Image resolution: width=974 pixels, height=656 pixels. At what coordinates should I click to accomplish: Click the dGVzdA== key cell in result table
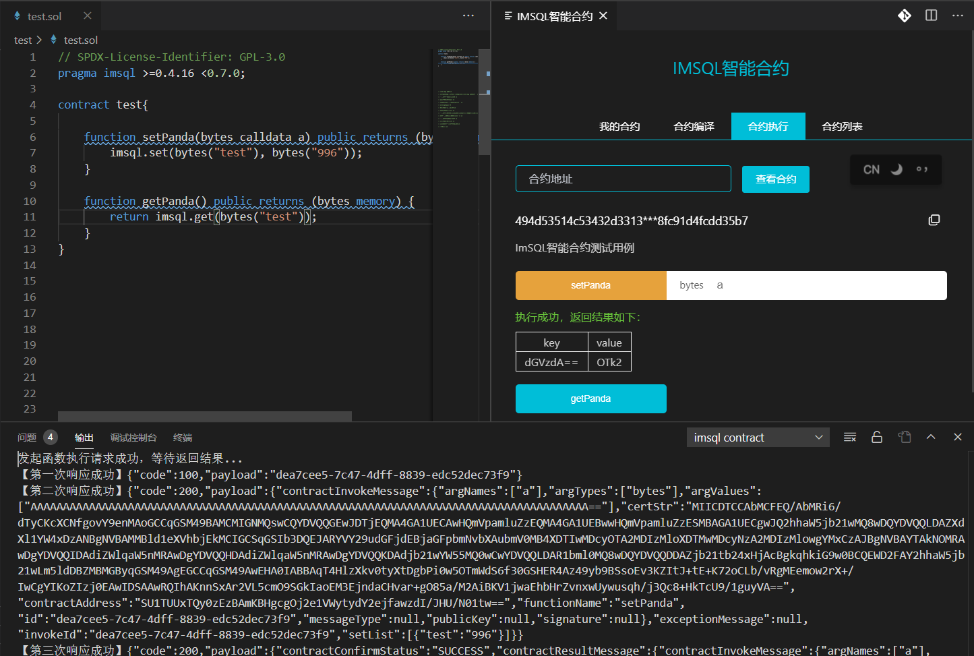[x=551, y=362]
